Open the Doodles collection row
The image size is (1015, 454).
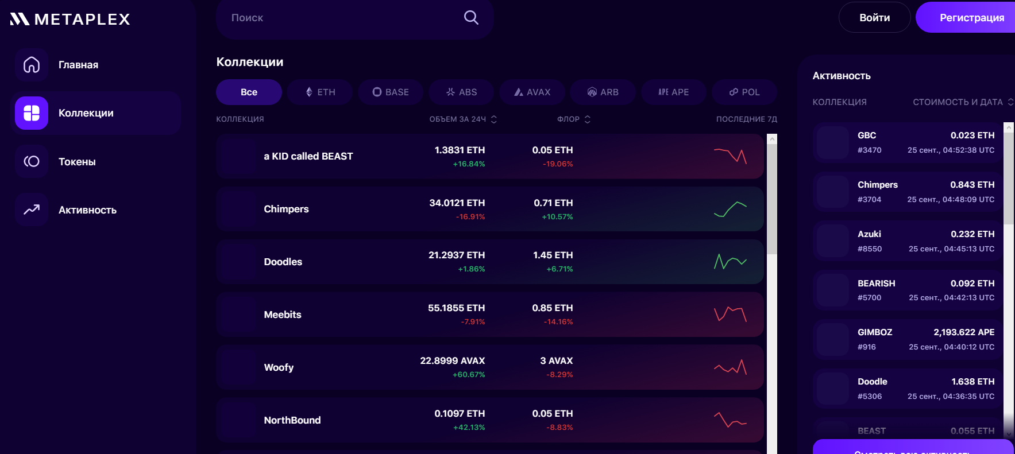click(x=490, y=262)
